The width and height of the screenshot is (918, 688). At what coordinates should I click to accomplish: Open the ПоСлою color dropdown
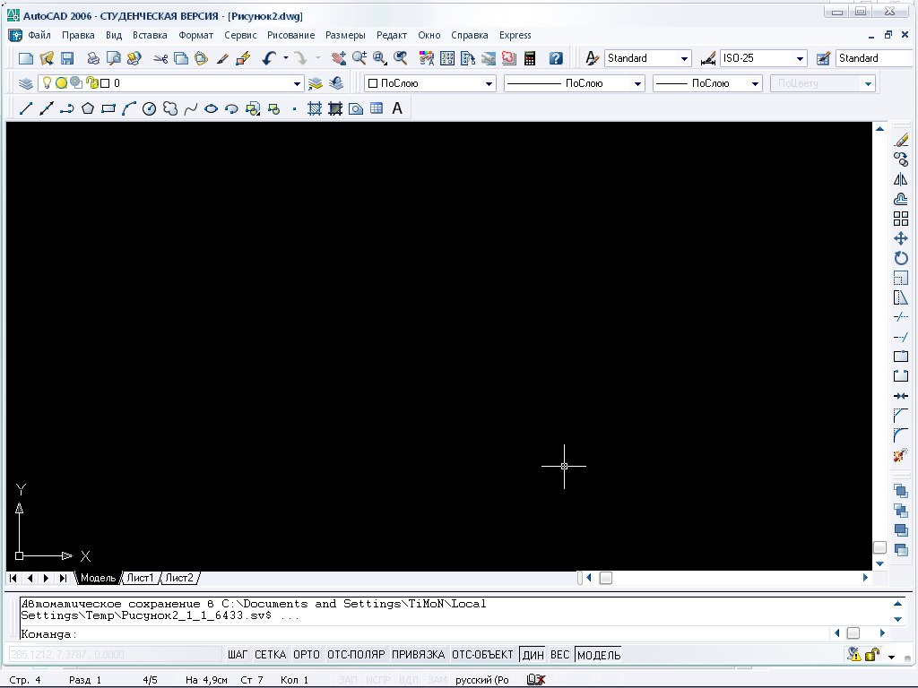[489, 83]
